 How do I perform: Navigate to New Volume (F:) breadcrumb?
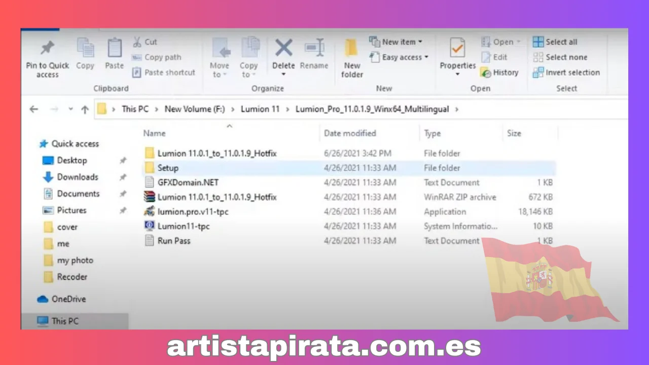[x=195, y=109]
